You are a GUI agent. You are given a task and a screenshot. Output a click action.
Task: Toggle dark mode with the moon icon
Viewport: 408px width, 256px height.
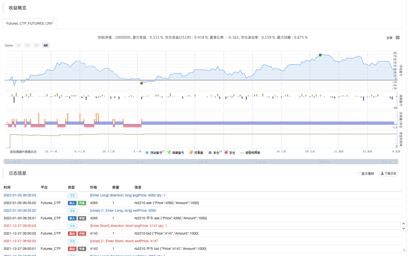coord(405,250)
